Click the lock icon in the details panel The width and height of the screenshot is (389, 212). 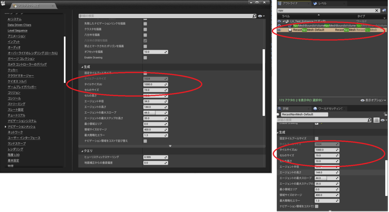[384, 114]
